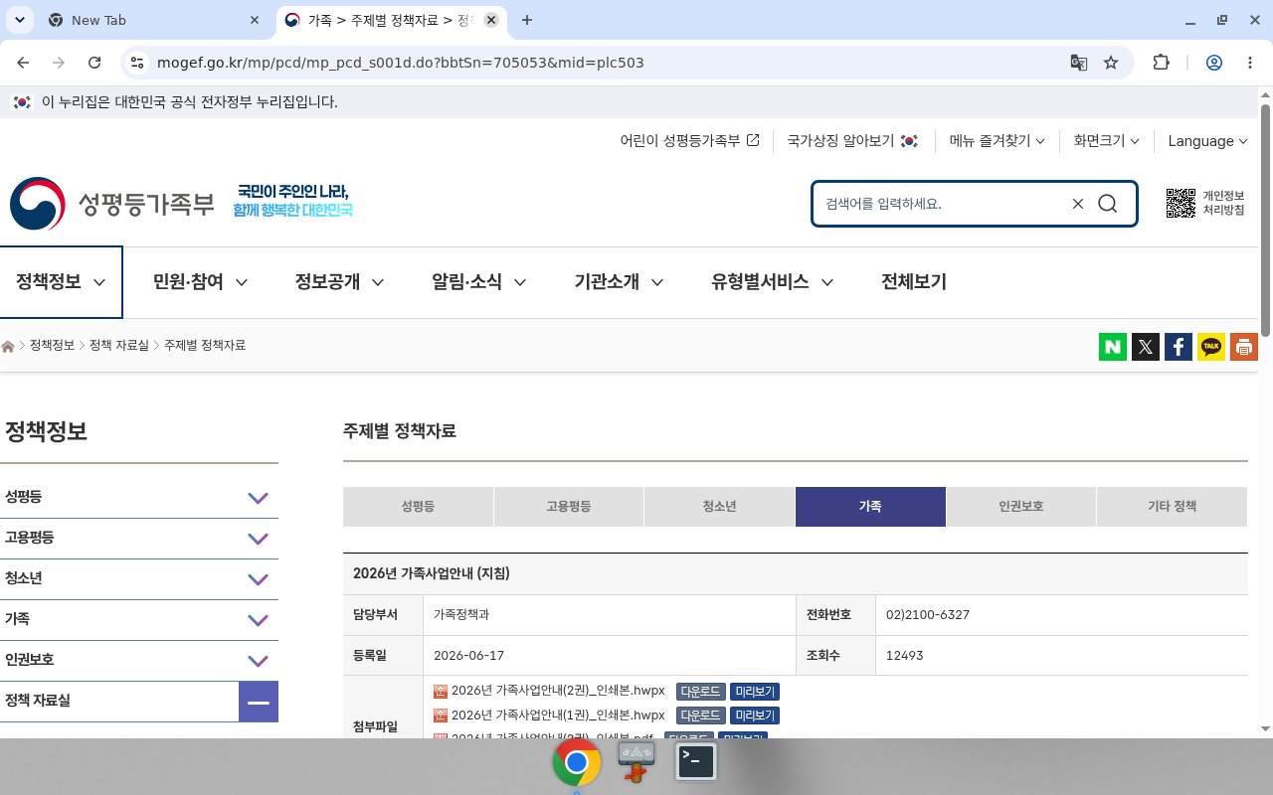Click the page's vertical scrollbar
Screen dimensions: 1273x795
coord(1265,219)
